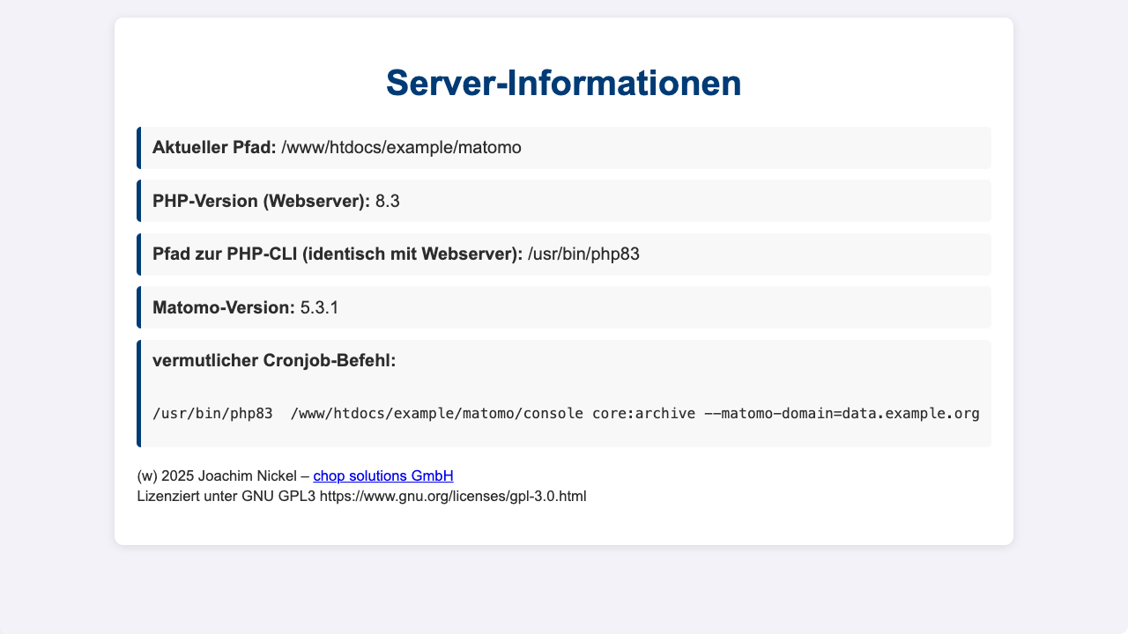Select the Aktueller Pfad label

(x=214, y=148)
